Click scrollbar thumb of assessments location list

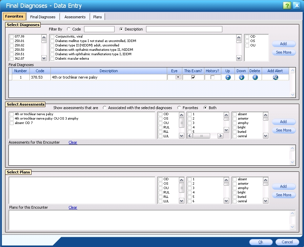click(181, 123)
